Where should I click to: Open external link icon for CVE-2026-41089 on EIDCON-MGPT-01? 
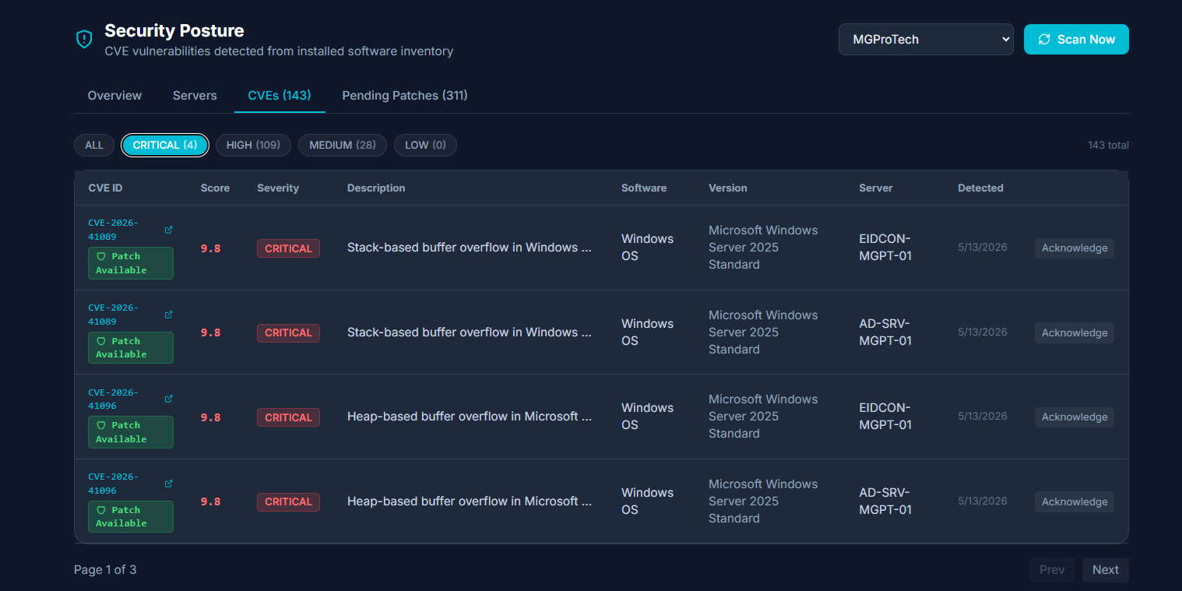click(x=169, y=230)
